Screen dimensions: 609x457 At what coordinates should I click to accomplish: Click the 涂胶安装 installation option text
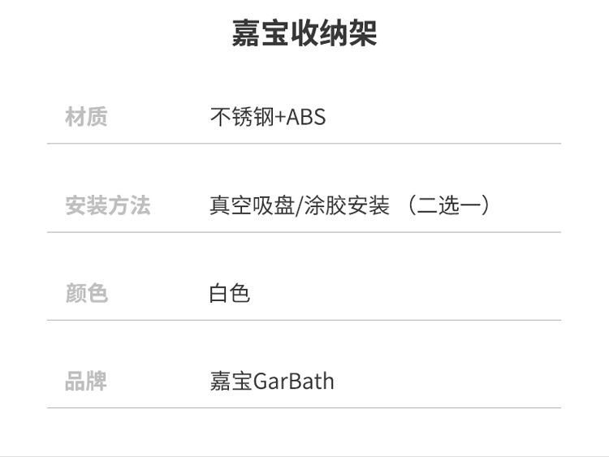point(346,205)
